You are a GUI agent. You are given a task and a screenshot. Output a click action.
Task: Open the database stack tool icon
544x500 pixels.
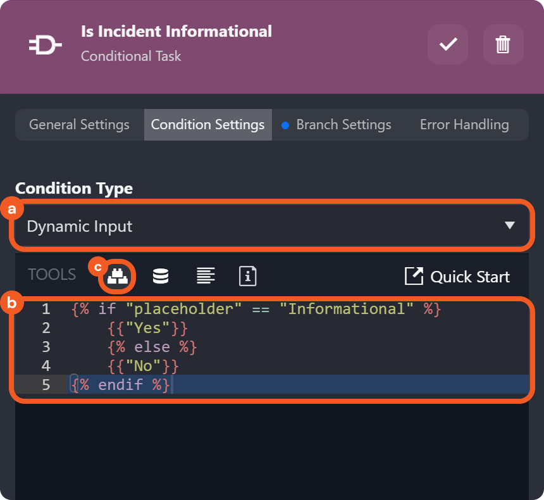161,276
